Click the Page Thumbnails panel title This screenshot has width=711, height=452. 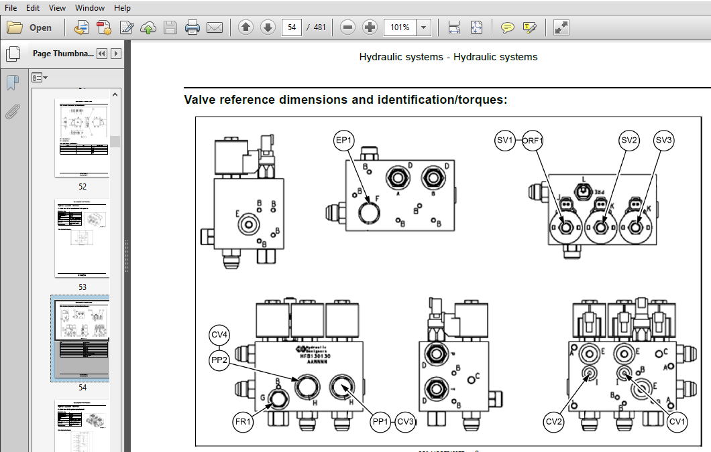click(63, 54)
